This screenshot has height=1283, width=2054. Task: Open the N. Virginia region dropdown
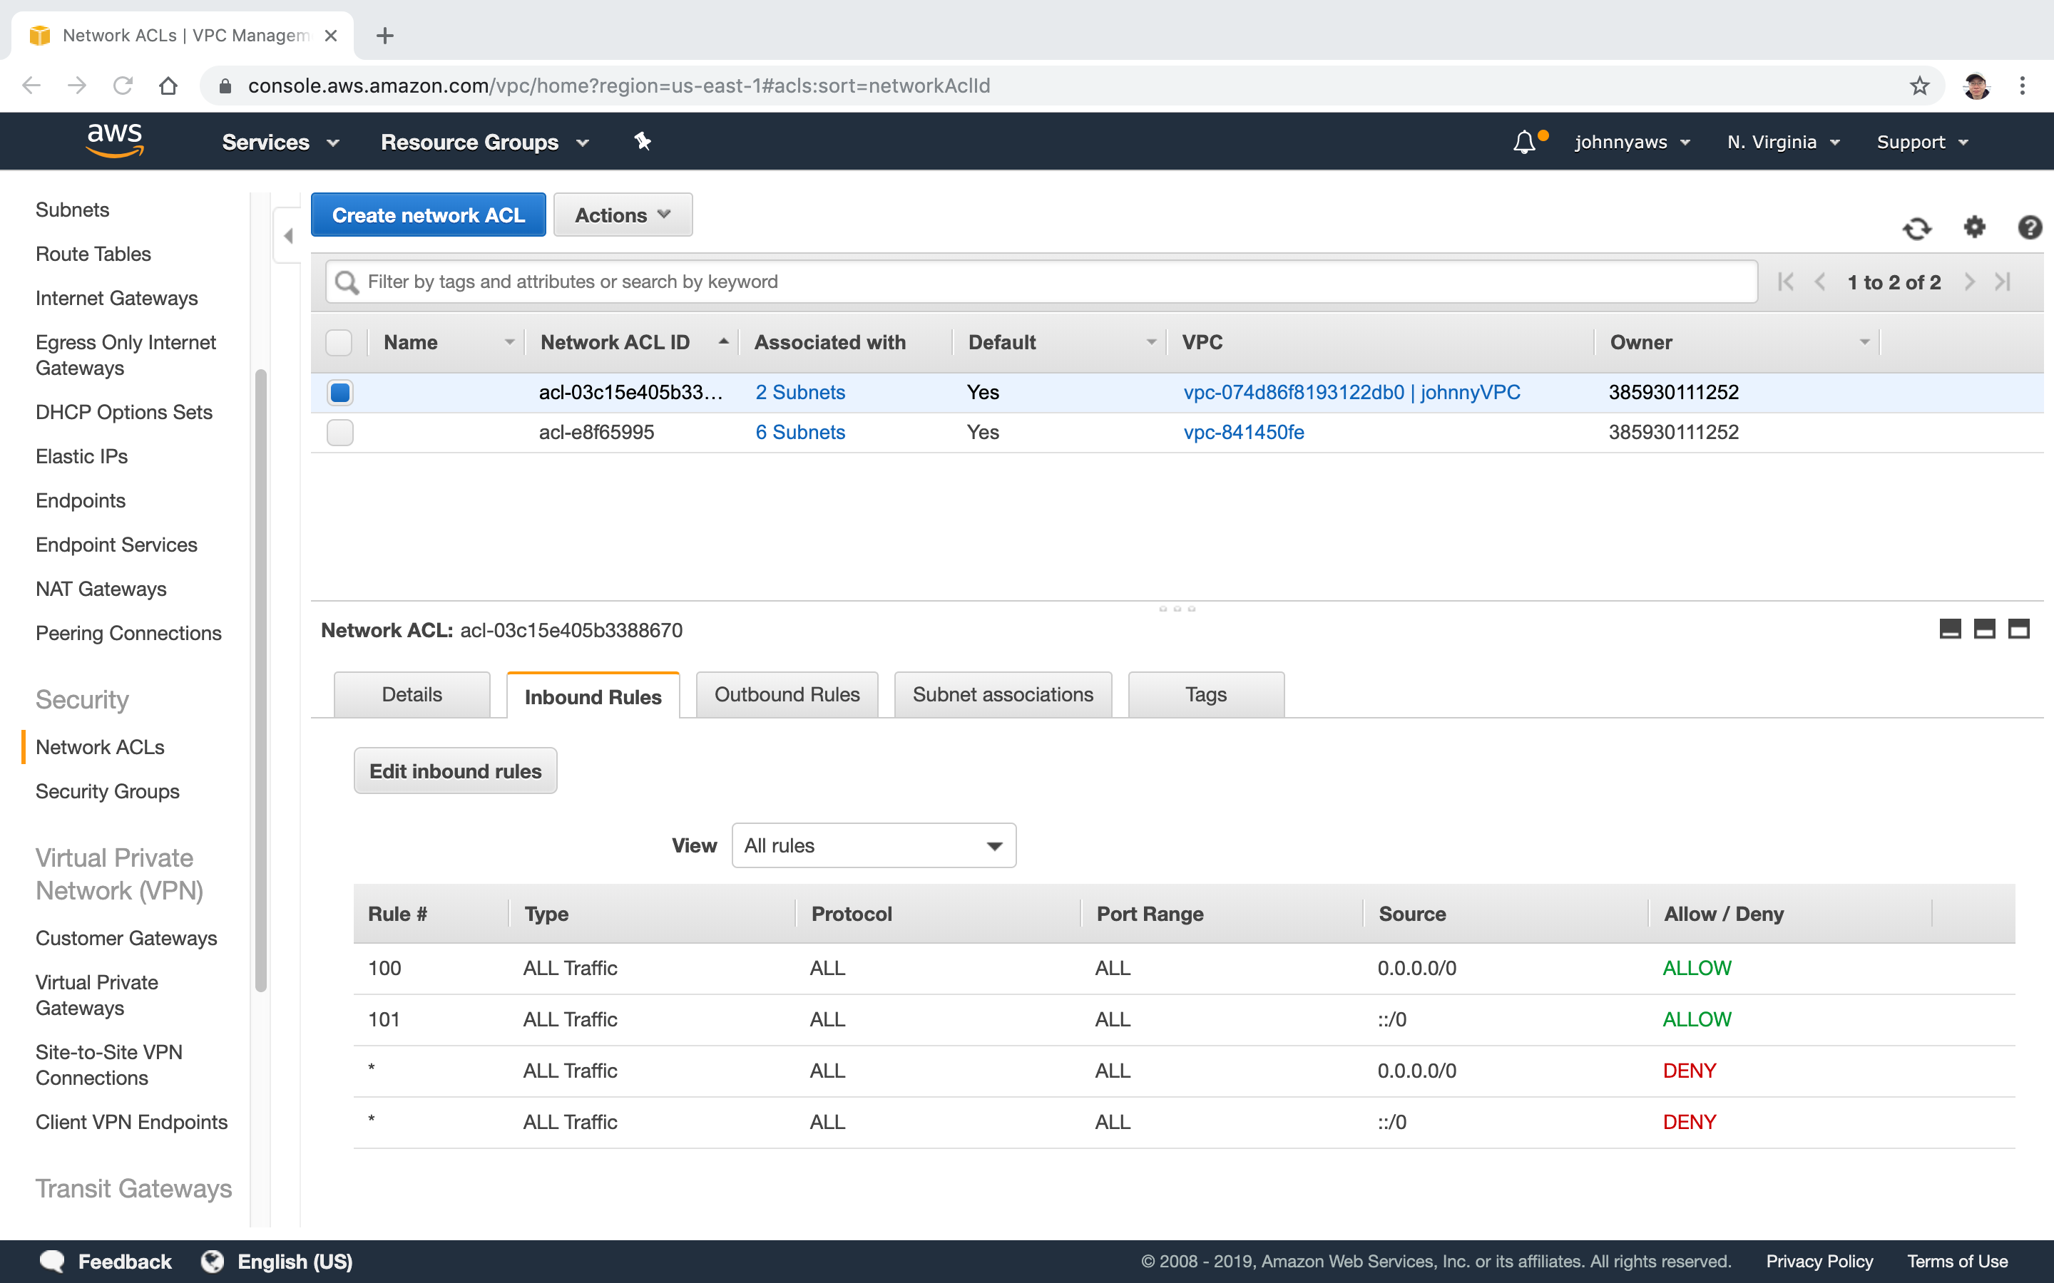click(1783, 142)
